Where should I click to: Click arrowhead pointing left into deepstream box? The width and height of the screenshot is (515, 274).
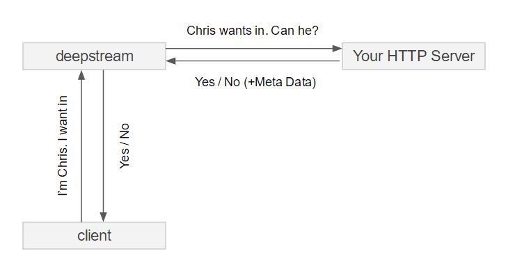171,61
